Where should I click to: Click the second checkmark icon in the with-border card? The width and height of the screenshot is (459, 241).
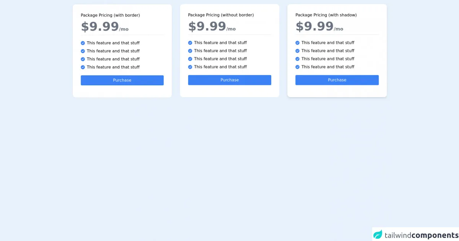click(83, 51)
